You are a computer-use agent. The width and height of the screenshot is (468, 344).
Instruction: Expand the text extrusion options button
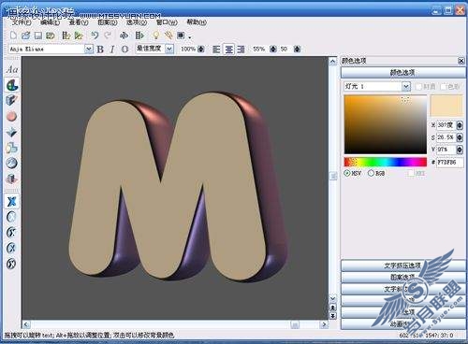pos(402,265)
